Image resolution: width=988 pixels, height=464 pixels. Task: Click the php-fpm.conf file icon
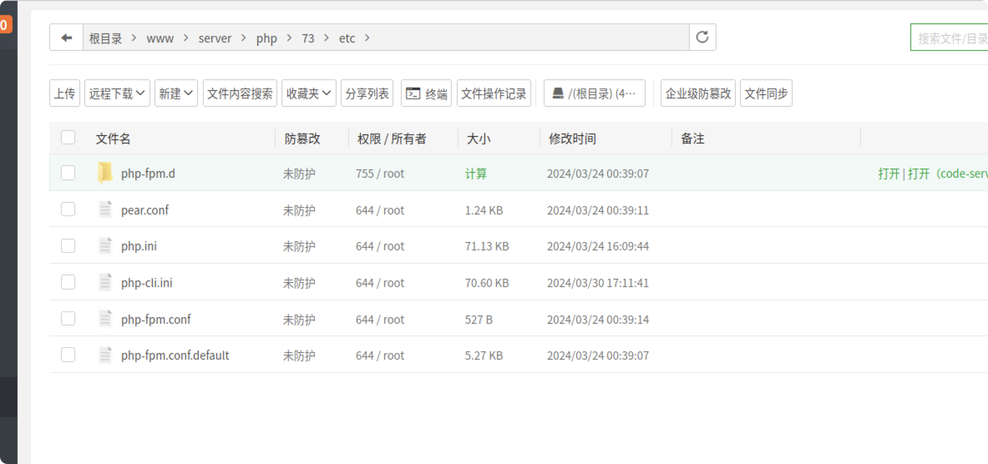[105, 319]
